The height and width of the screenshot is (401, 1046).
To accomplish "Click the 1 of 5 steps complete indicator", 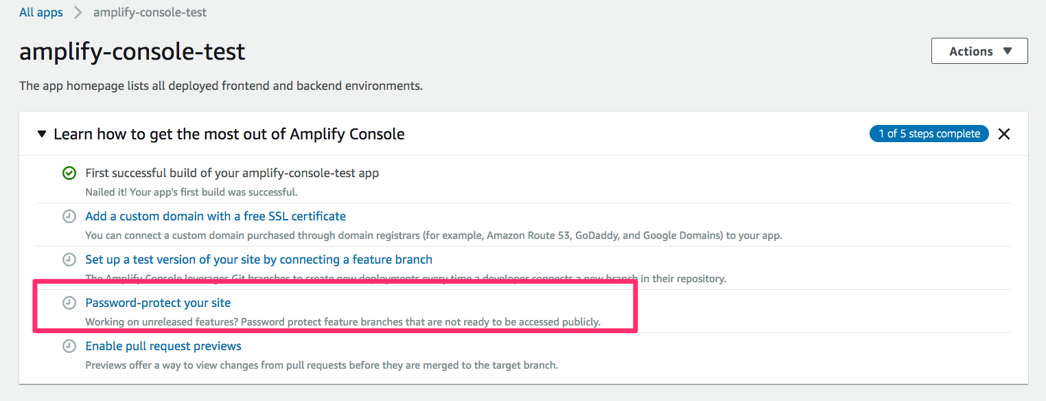I will pos(929,134).
